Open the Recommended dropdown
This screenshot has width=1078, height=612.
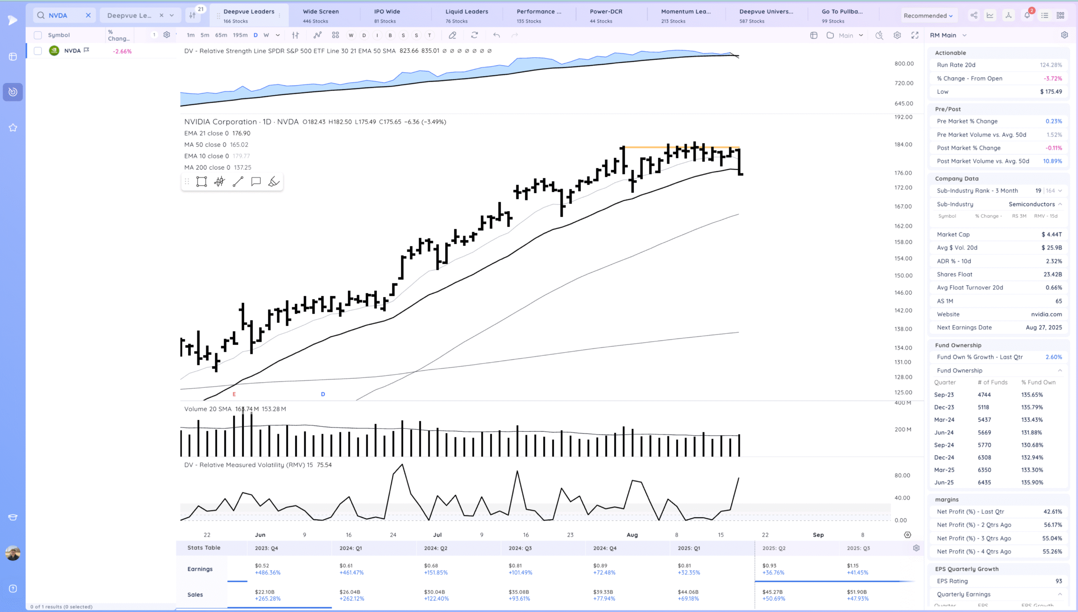click(928, 16)
